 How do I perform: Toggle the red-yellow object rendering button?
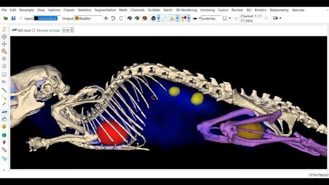click(184, 18)
